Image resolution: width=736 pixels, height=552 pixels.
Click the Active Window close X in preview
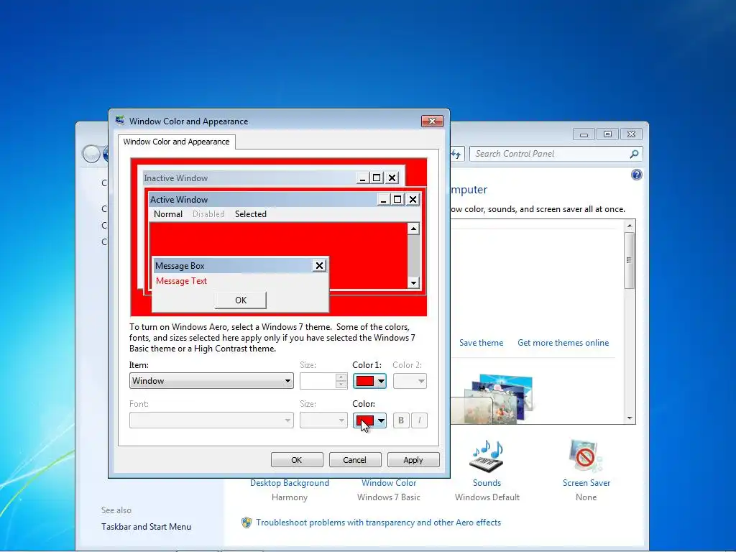coord(413,200)
